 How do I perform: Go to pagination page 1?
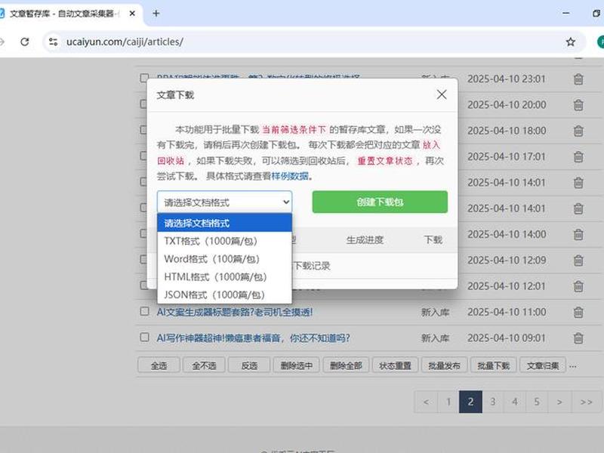coord(448,402)
